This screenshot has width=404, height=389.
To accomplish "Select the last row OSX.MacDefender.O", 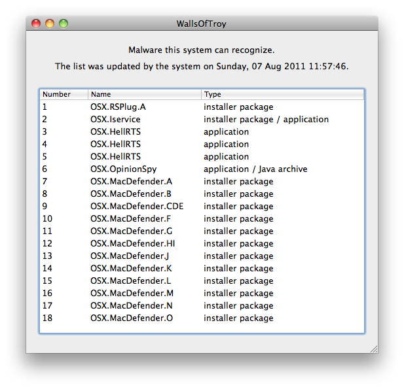I will [x=132, y=318].
